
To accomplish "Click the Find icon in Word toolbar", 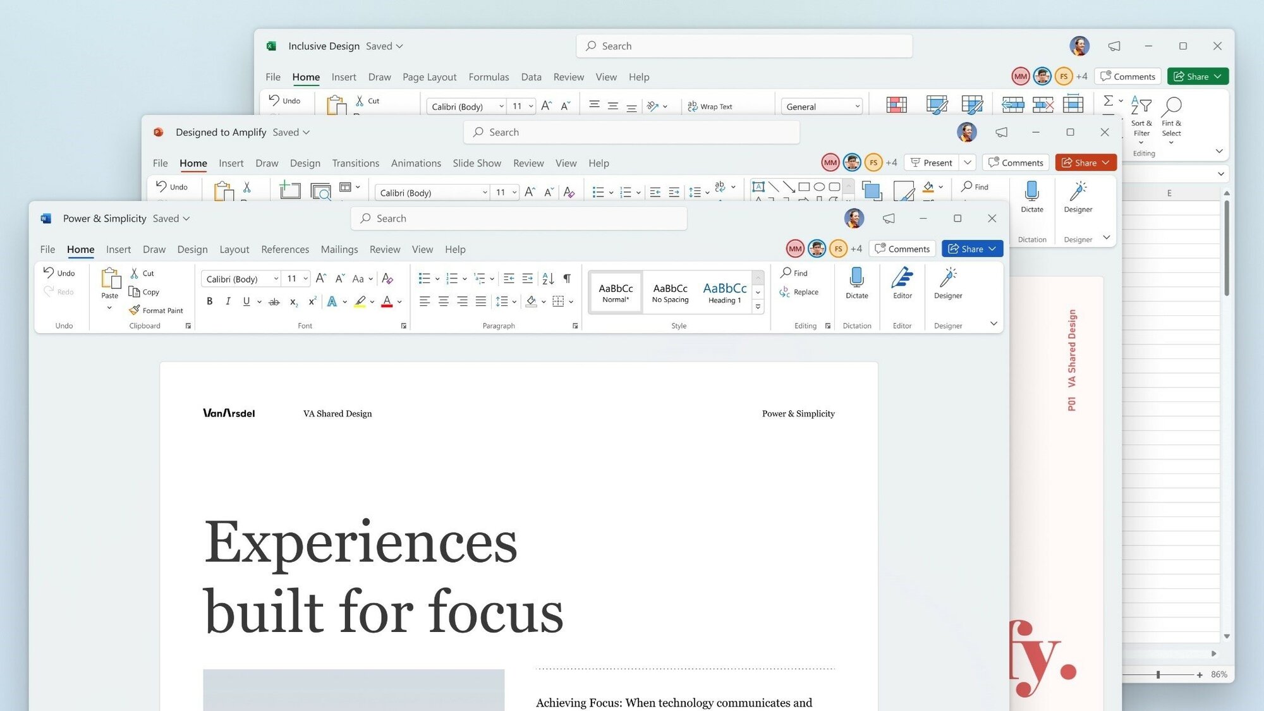I will click(795, 272).
